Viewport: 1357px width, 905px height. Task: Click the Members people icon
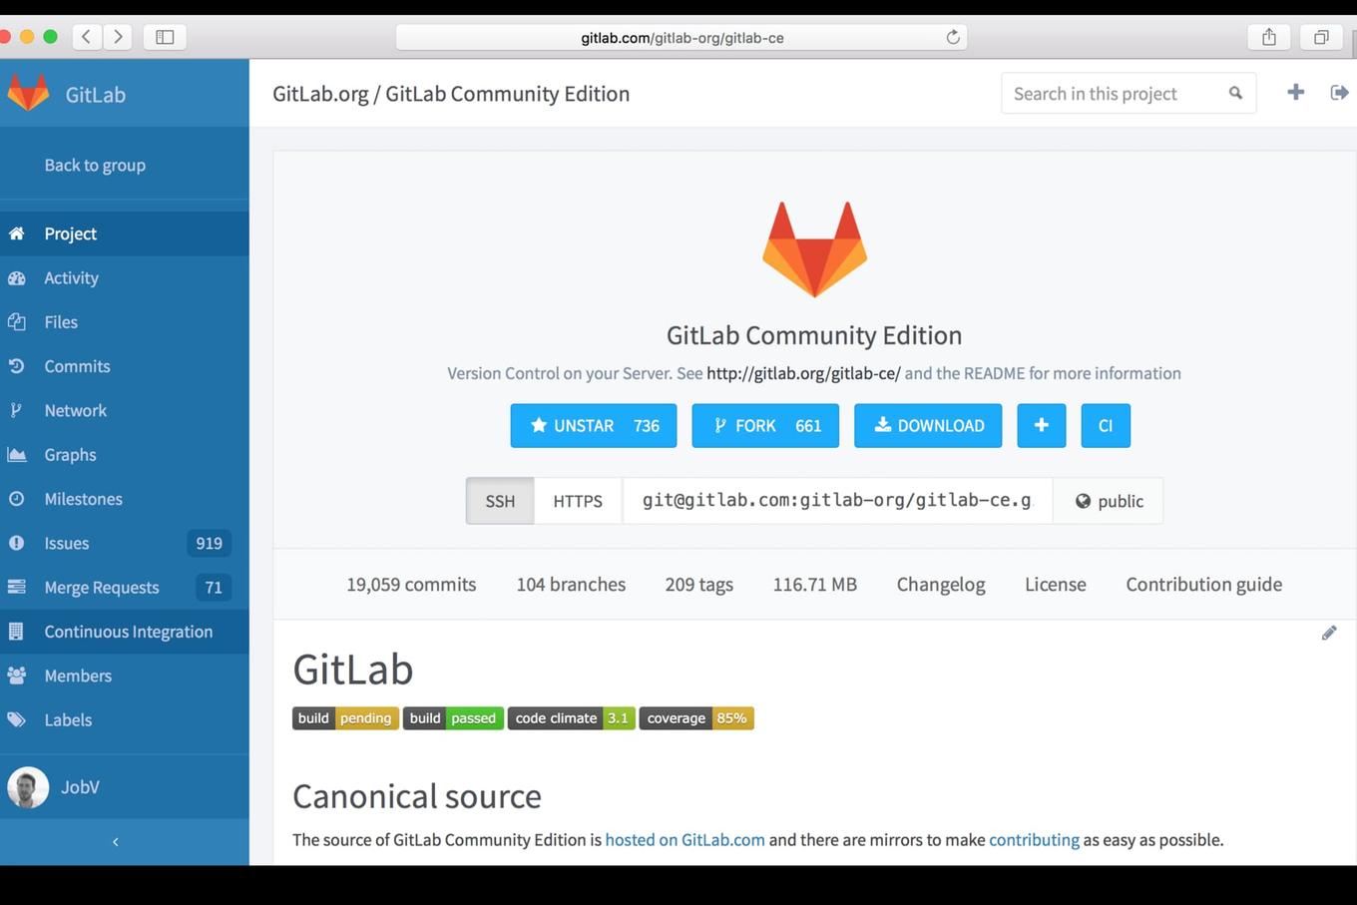tap(16, 676)
